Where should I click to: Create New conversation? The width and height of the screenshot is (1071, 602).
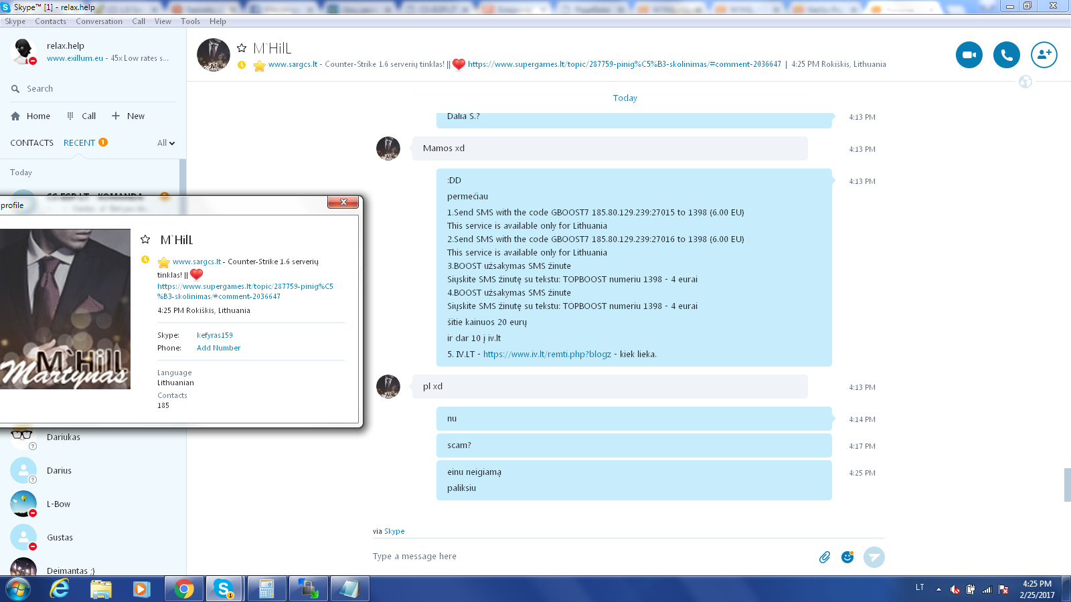tap(128, 116)
